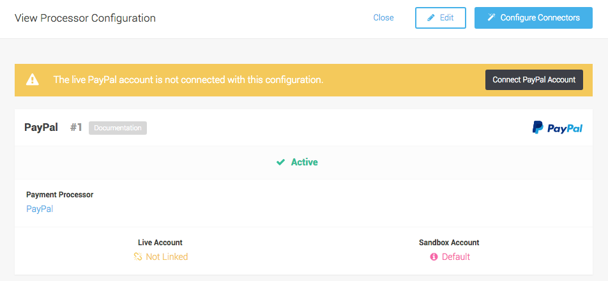Click the live PayPal account warning message
This screenshot has width=608, height=281.
click(x=188, y=80)
